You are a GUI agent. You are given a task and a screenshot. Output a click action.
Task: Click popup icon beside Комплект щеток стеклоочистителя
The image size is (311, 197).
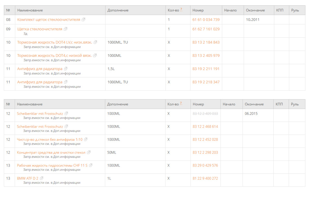pos(84,19)
